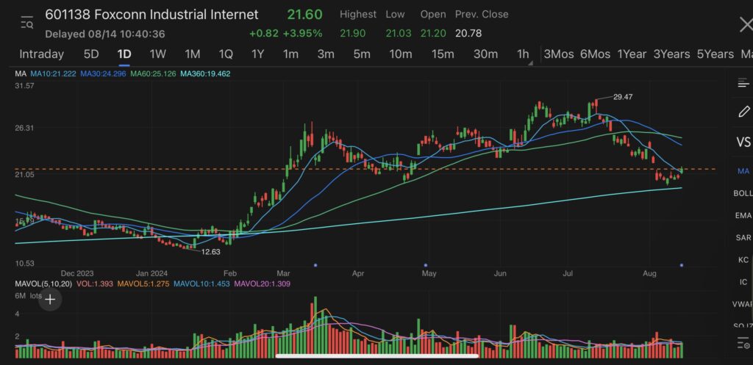This screenshot has width=753, height=365.
Task: Click the current price 21.60
Action: 304,15
